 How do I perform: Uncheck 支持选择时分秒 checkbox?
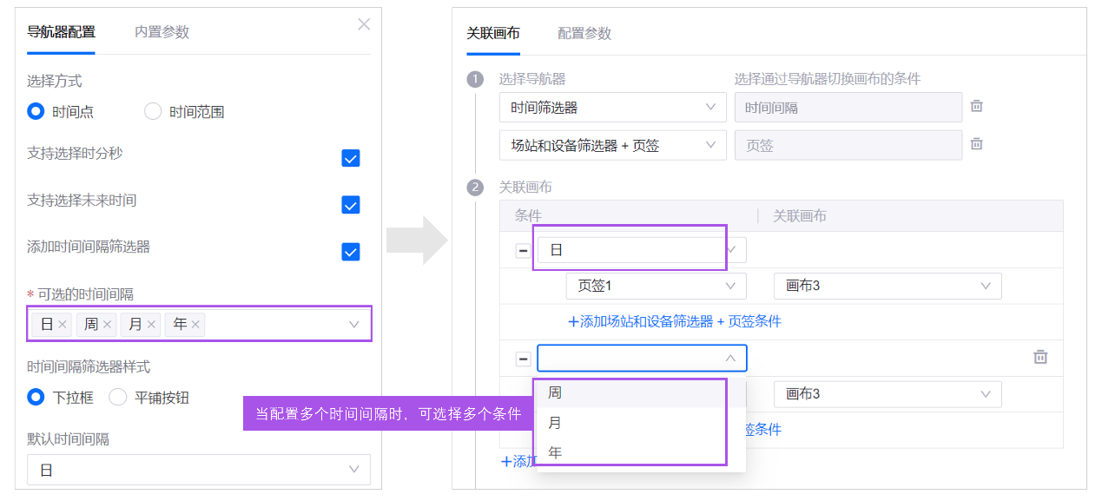pos(351,158)
